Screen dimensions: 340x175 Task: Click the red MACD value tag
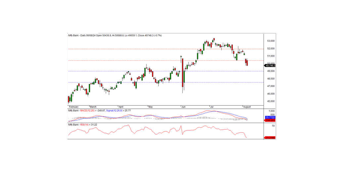pos(270,120)
